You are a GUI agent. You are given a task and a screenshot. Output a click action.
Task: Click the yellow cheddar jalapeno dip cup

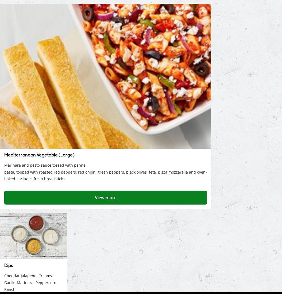[x=33, y=246]
